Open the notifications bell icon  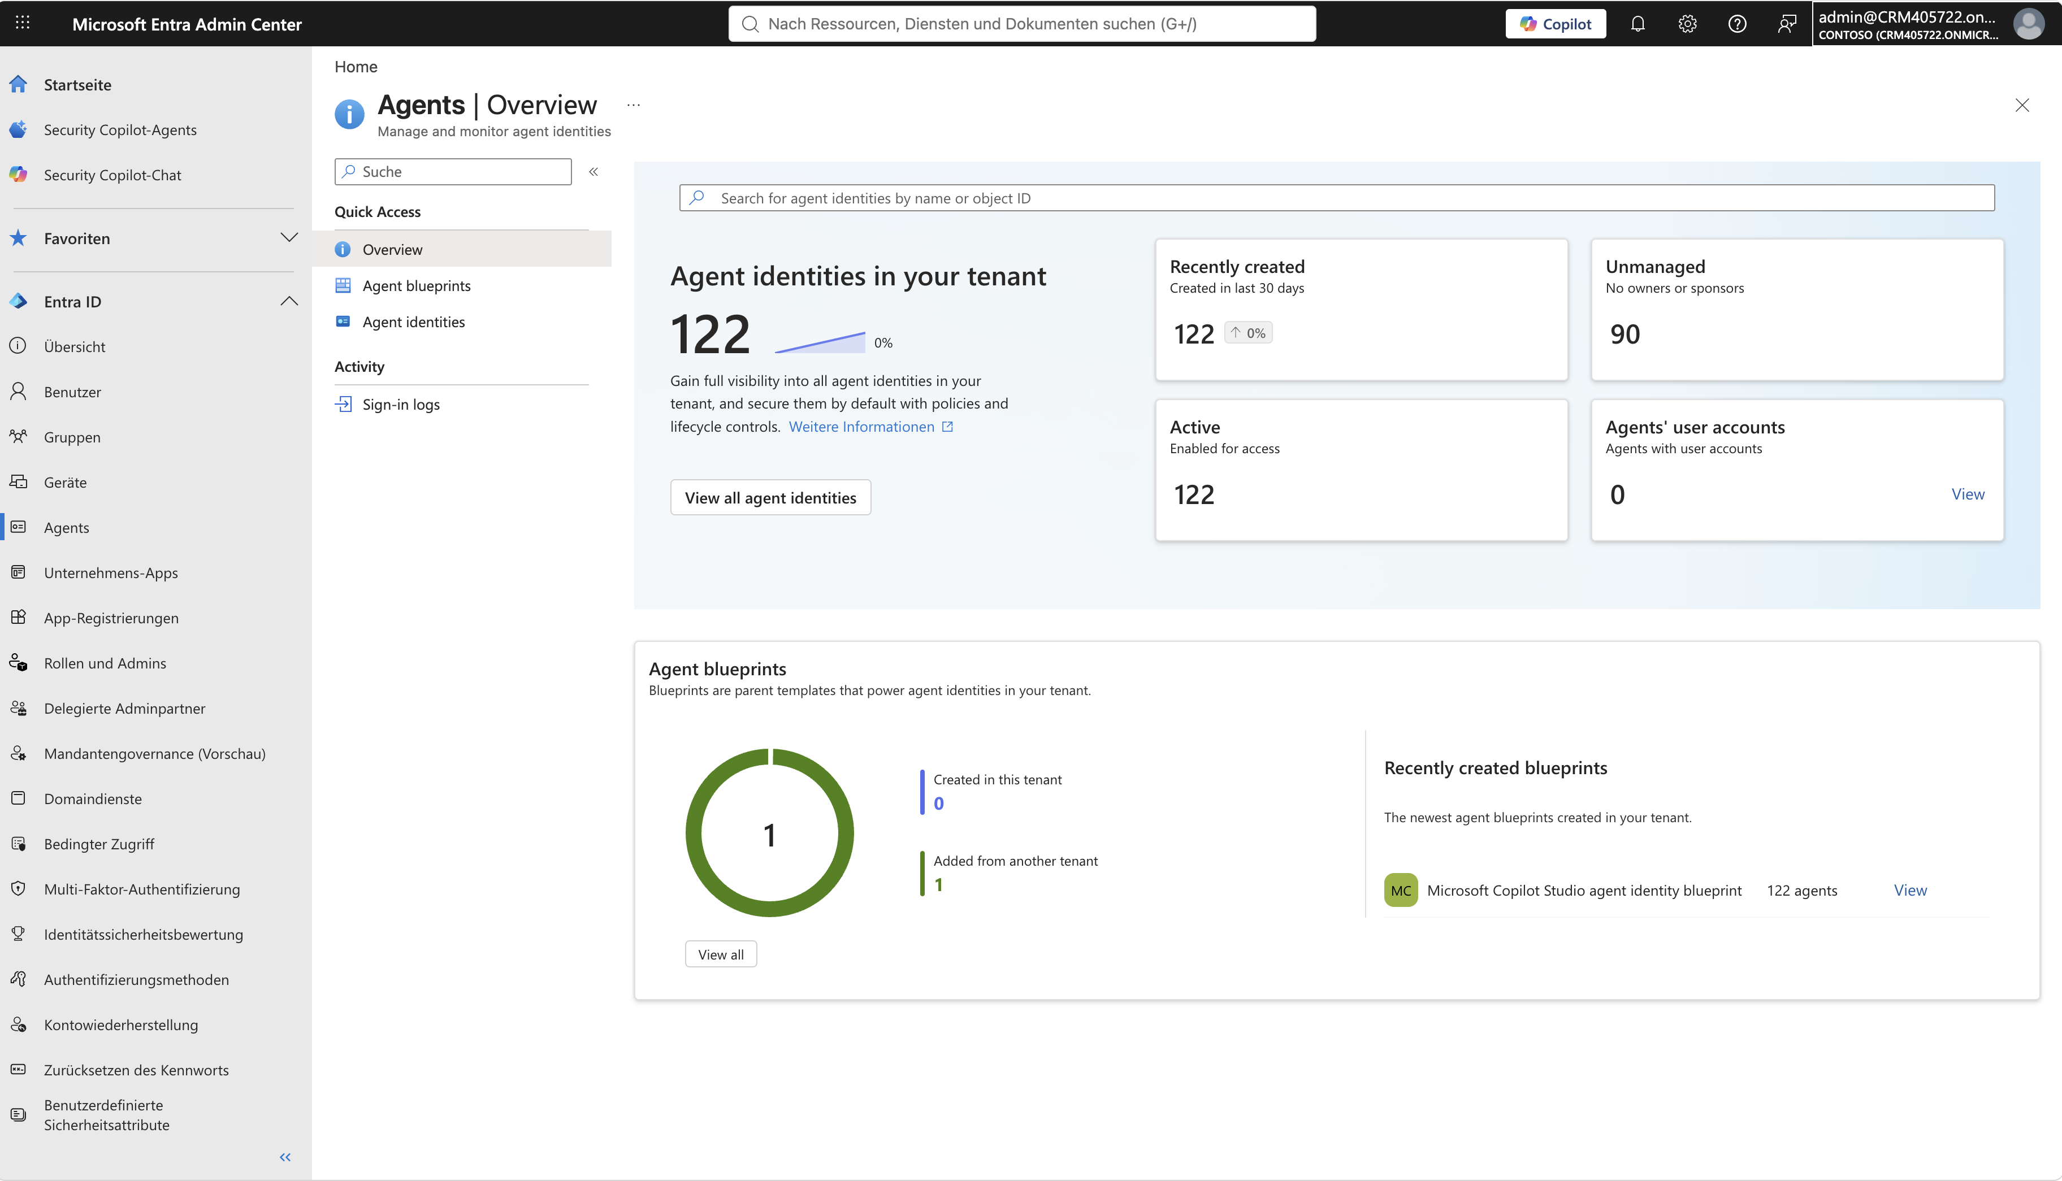pyautogui.click(x=1638, y=24)
